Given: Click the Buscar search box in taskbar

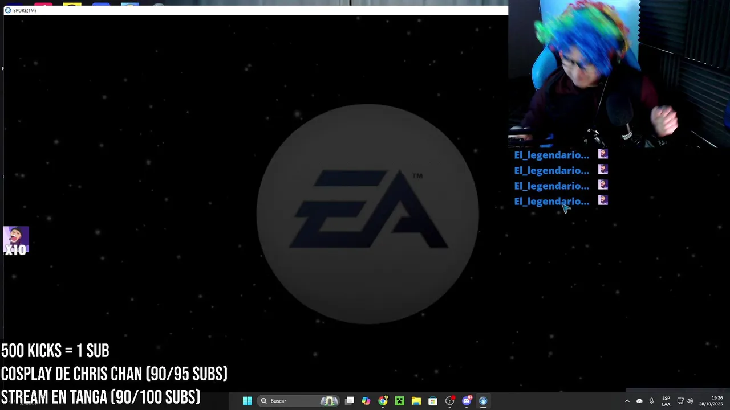Looking at the screenshot, I should [x=299, y=401].
